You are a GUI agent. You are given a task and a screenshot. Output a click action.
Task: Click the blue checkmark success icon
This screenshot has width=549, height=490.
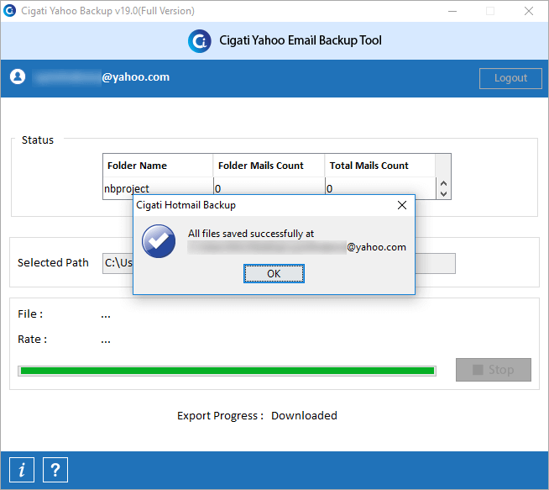pyautogui.click(x=159, y=241)
